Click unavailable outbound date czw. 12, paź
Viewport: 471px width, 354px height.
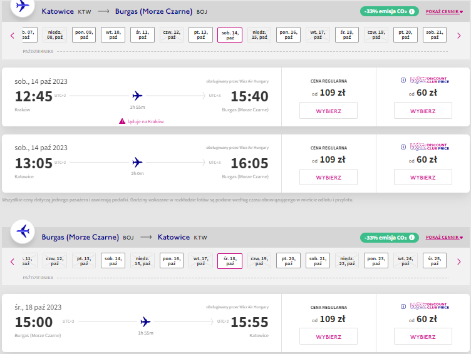click(x=172, y=34)
